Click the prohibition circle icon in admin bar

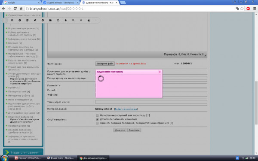pos(58,20)
